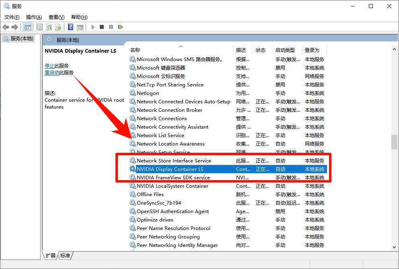The height and width of the screenshot is (269, 399).
Task: Select the Offline Files service
Action: pos(228,195)
